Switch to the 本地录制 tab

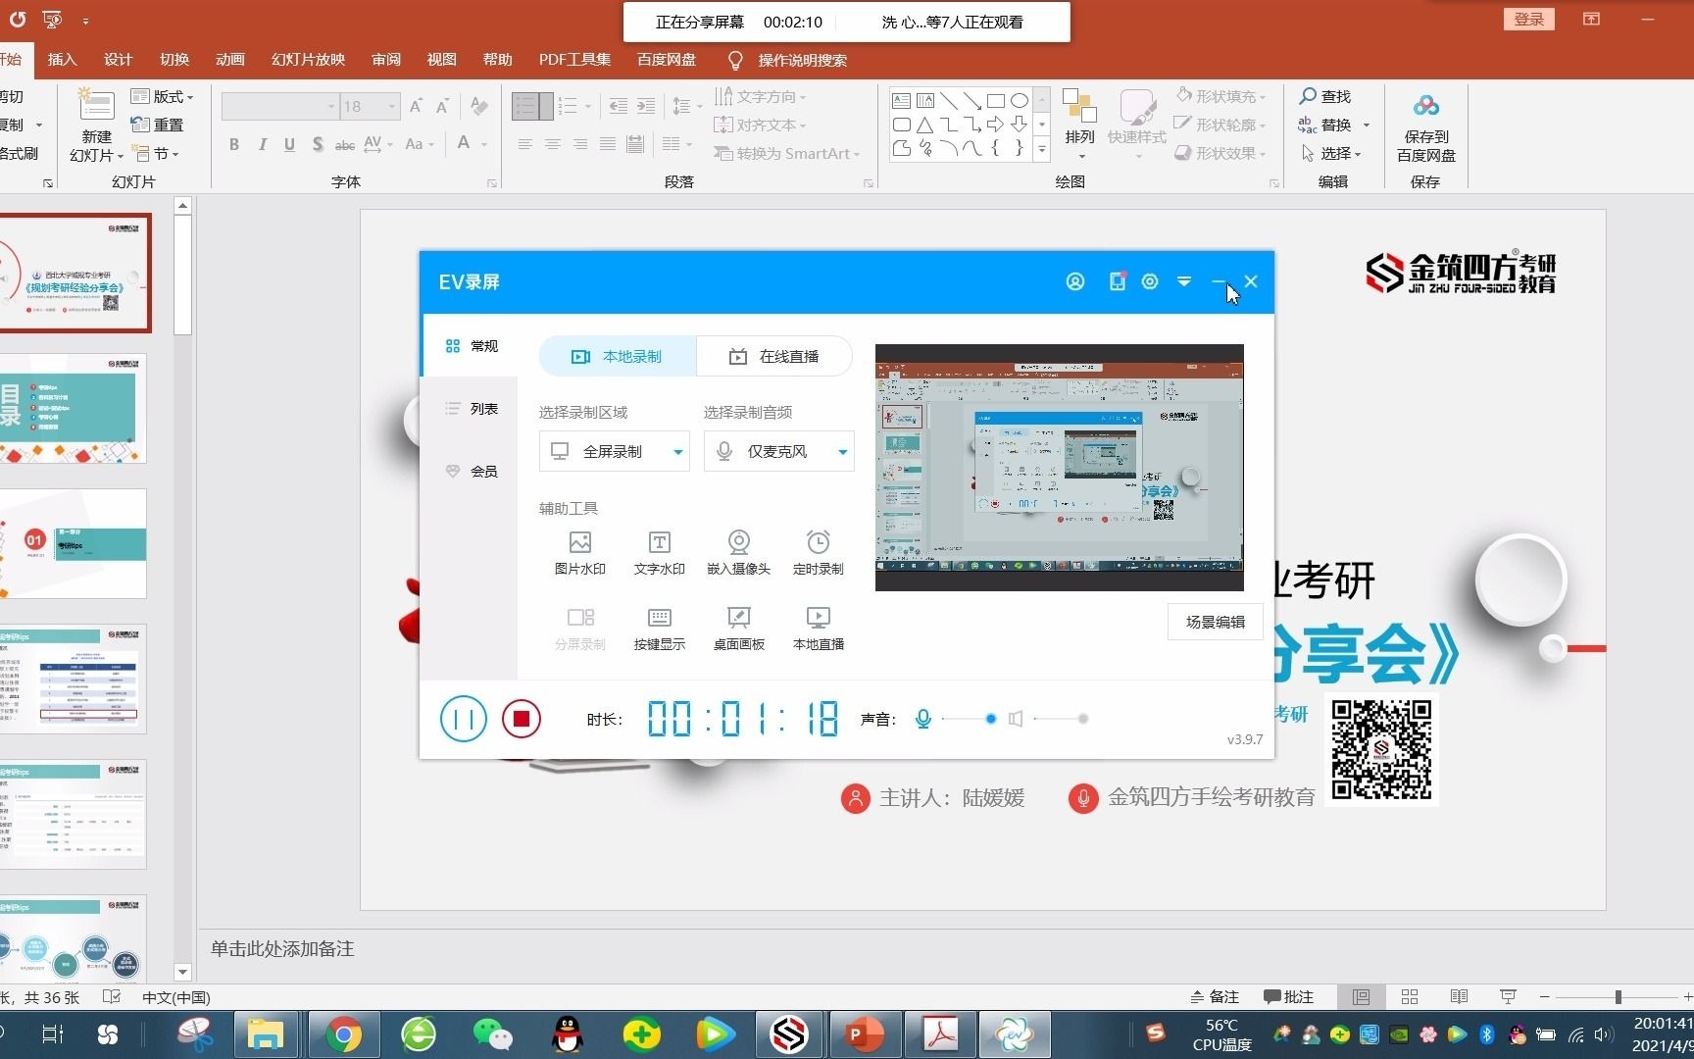(x=617, y=356)
